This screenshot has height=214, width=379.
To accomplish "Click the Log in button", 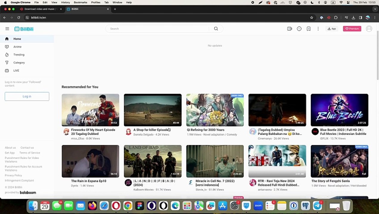I will (x=27, y=96).
